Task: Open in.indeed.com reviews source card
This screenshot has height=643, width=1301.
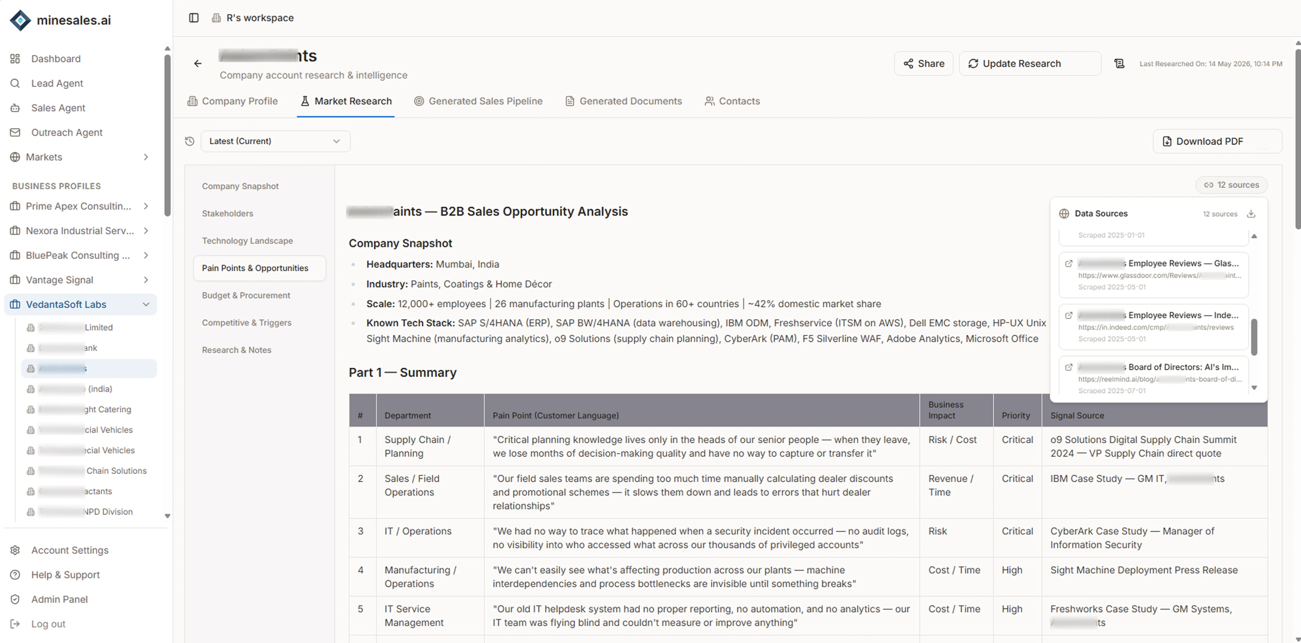Action: coord(1154,327)
